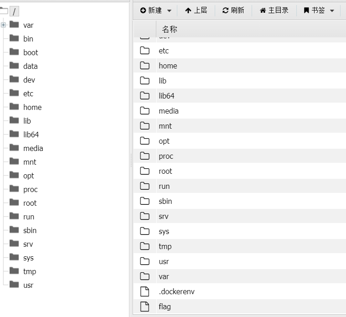Expand the var folder in tree

pos(3,25)
